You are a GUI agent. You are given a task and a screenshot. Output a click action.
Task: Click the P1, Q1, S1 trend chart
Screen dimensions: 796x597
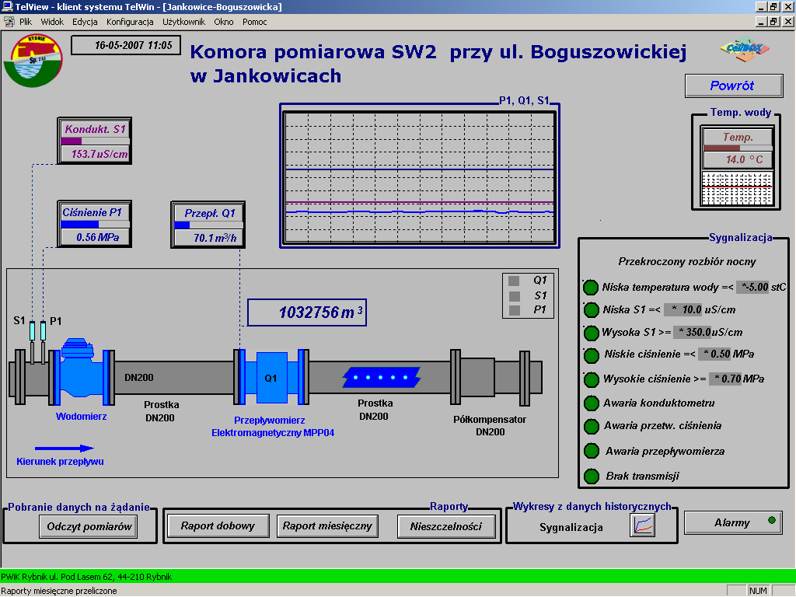point(420,178)
